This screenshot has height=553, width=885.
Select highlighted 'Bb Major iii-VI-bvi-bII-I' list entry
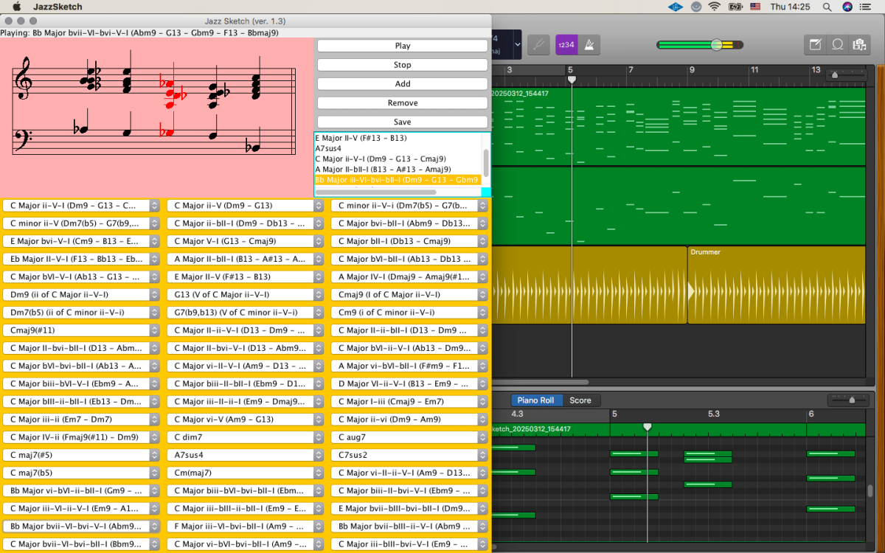pos(398,180)
